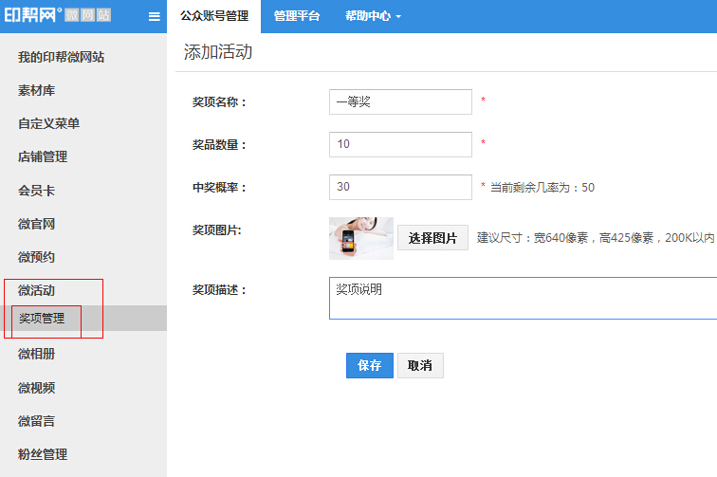Click the hamburger menu icon
Screen dimensions: 717x477
[x=155, y=16]
